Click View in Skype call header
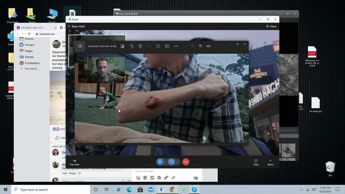Screen dimensions: 345x194 (271, 26)
